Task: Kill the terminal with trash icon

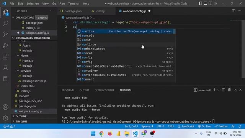Action: (x=229, y=90)
